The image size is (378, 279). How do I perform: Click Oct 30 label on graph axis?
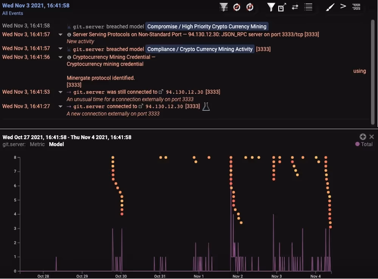[121, 276]
